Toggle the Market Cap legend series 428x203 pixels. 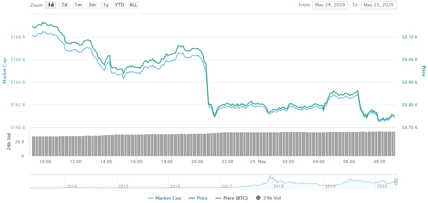coord(164,198)
